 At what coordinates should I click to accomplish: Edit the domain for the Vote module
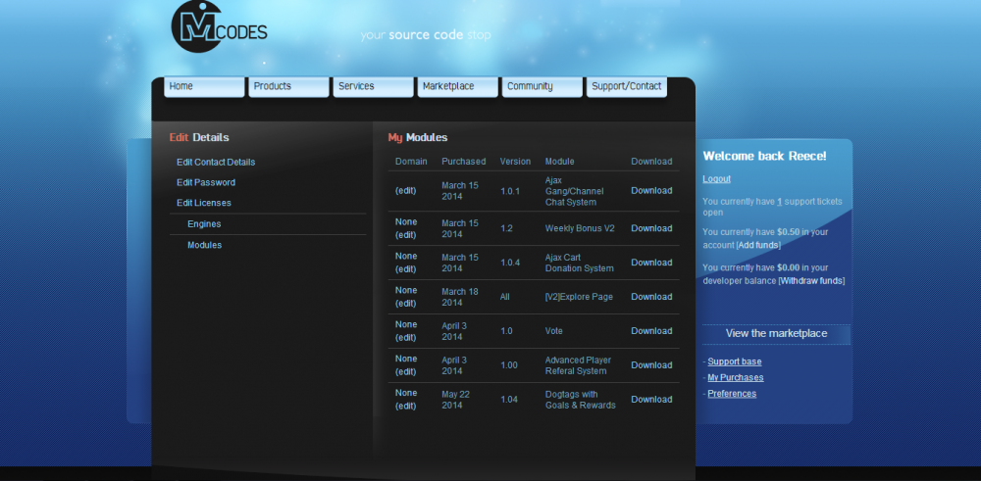click(x=406, y=337)
